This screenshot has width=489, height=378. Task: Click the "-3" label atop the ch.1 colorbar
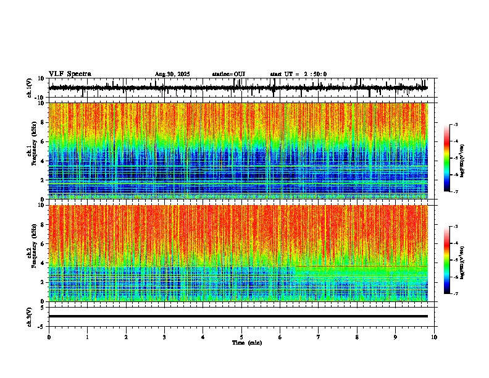456,124
